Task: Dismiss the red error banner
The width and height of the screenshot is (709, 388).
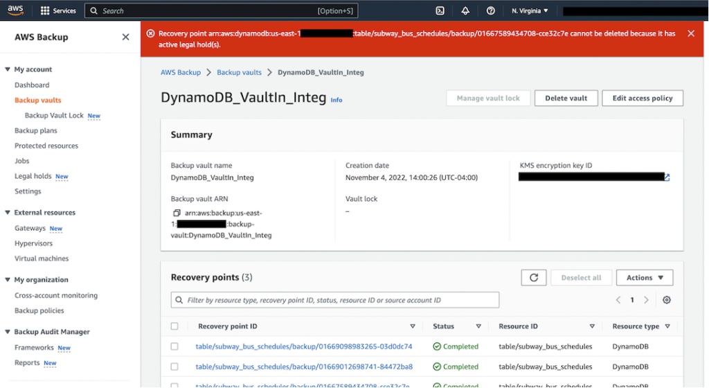Action: 691,33
